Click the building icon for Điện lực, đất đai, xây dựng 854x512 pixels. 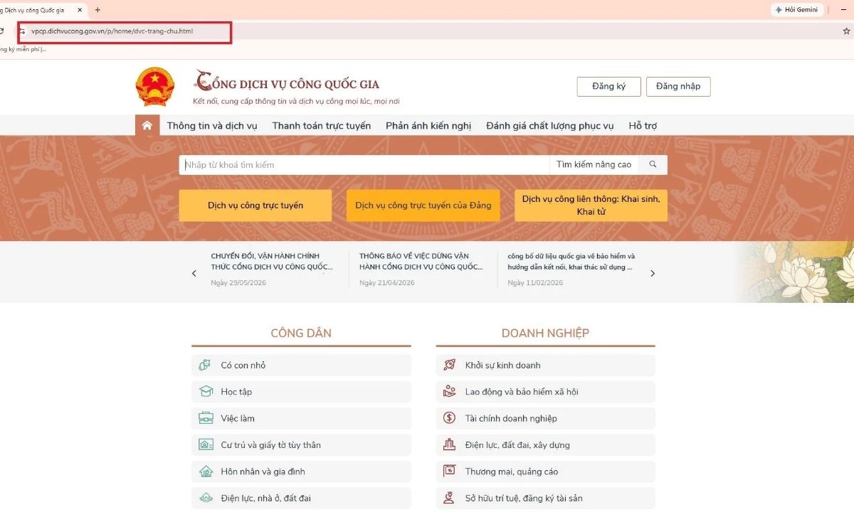tap(449, 445)
